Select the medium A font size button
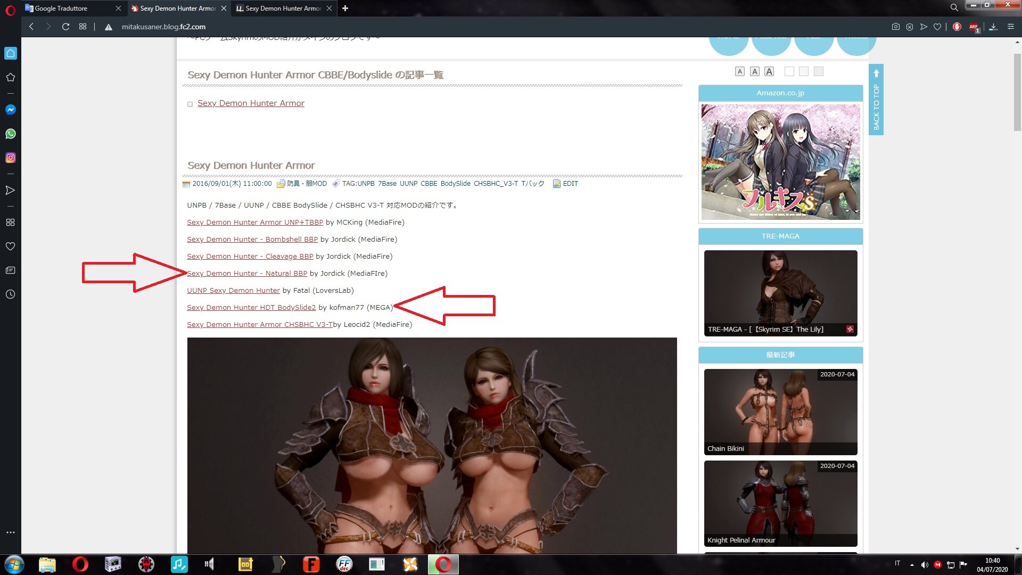The image size is (1022, 575). point(755,71)
